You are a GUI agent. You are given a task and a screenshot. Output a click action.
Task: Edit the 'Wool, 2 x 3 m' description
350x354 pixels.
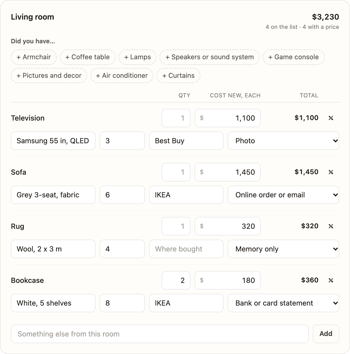pyautogui.click(x=53, y=249)
